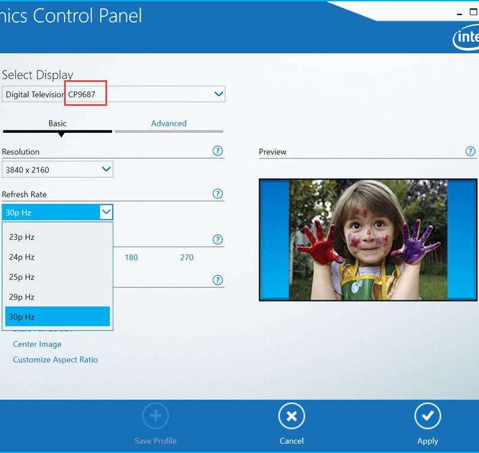Image resolution: width=479 pixels, height=453 pixels.
Task: Maximize the Control Panel window
Action: 473,12
